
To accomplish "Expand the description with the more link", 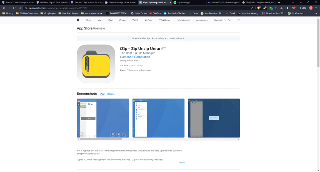I will click(x=182, y=163).
